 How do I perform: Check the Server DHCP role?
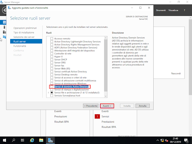point(52,60)
